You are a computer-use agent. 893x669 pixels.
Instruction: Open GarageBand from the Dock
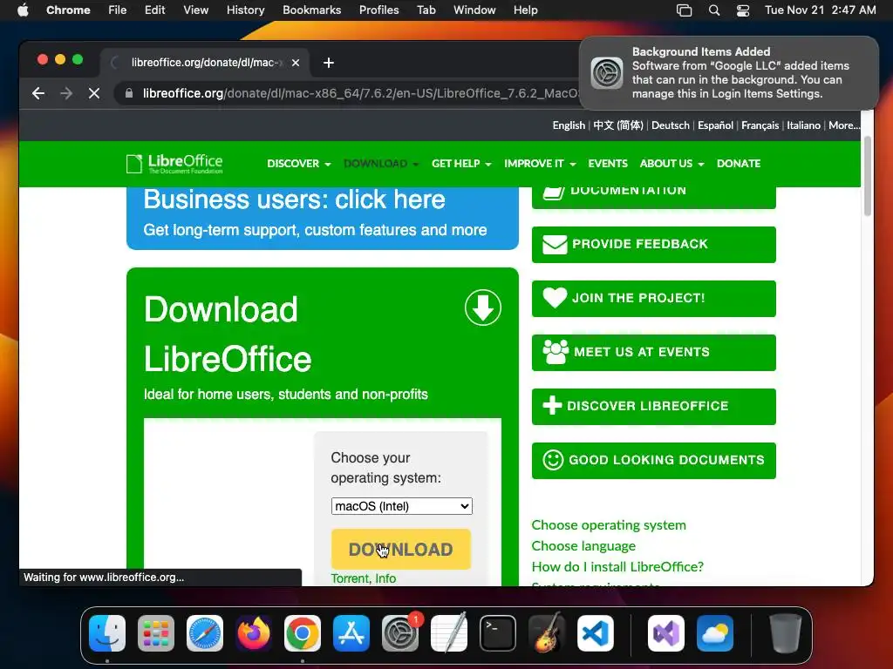[x=547, y=633]
